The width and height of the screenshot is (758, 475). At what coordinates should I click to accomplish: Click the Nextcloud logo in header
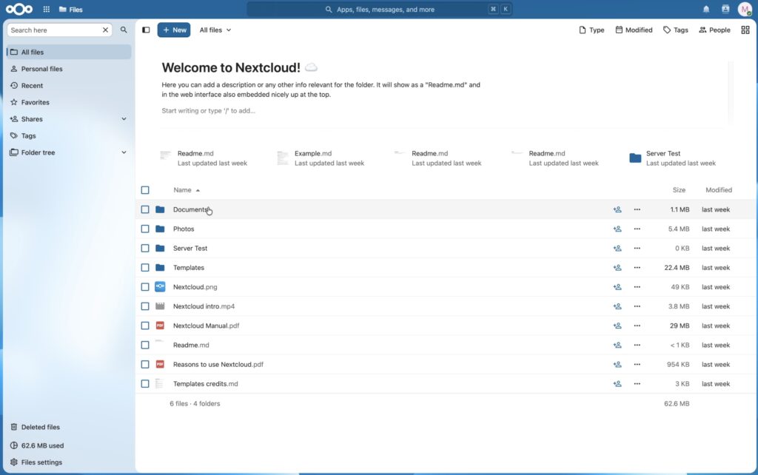(x=19, y=9)
